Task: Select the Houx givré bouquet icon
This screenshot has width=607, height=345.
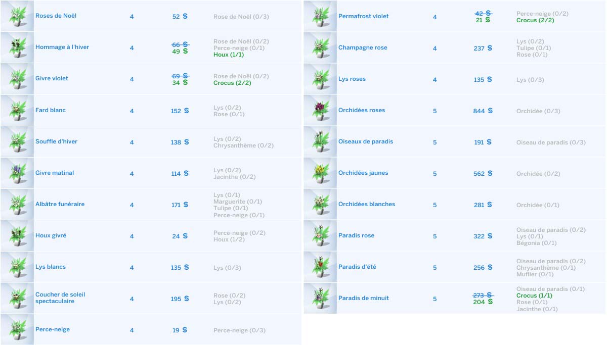Action: pyautogui.click(x=17, y=236)
